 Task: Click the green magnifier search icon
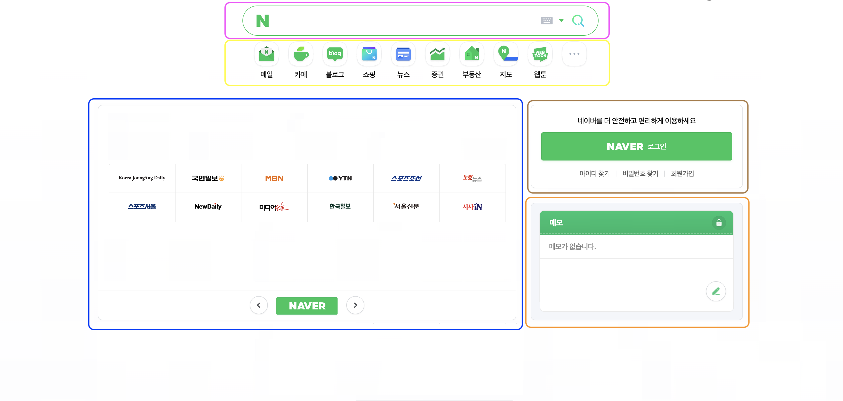pyautogui.click(x=578, y=21)
